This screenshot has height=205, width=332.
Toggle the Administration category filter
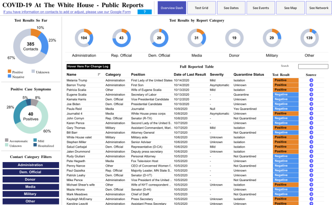pos(30,165)
